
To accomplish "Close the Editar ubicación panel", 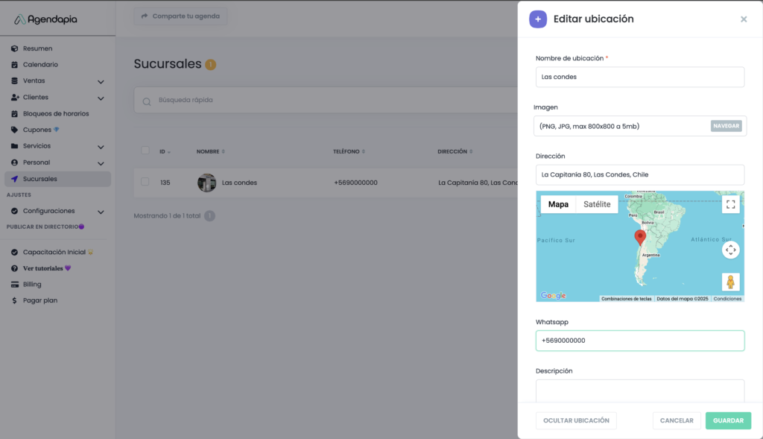I will [x=743, y=19].
